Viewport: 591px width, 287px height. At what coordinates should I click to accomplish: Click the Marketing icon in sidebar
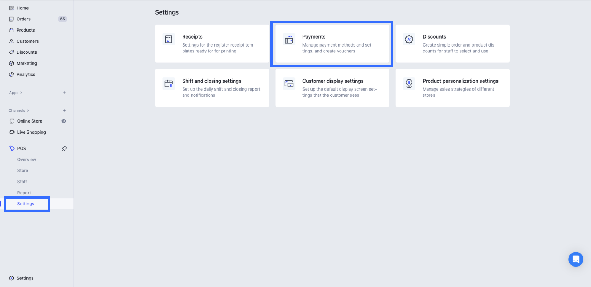tap(11, 64)
